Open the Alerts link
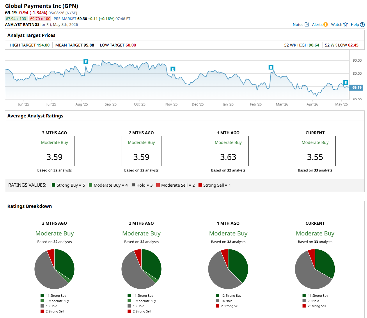Screen dimensions: 367x318 click(x=317, y=25)
